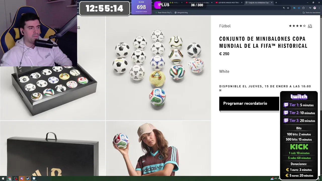This screenshot has width=322, height=181.
Task: Open a new browser tab with plus button
Action: click(x=276, y=3)
